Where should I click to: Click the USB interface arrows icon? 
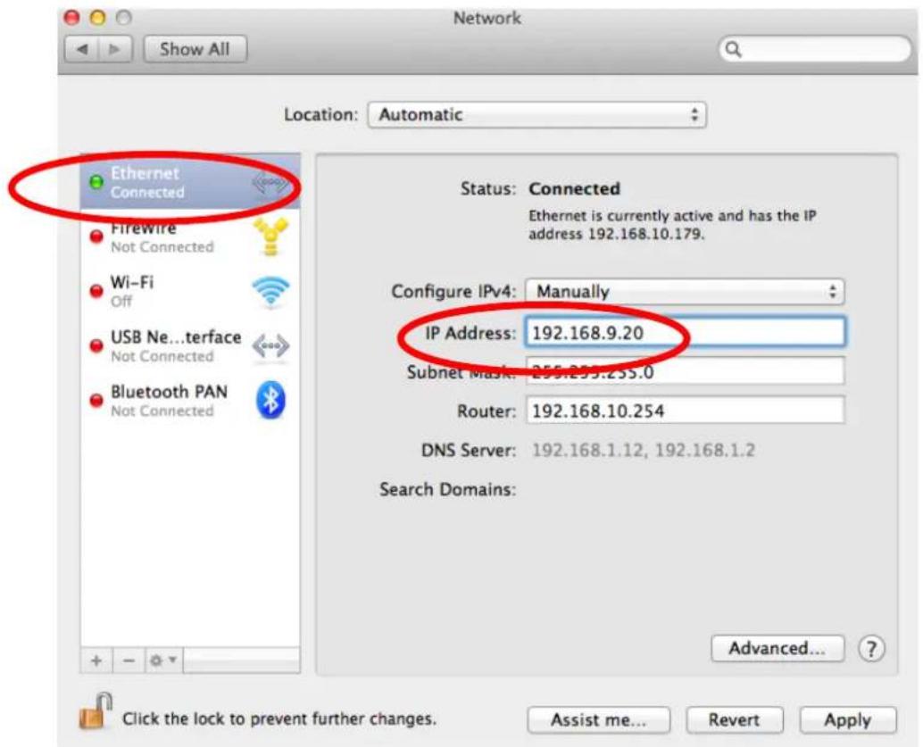(270, 346)
